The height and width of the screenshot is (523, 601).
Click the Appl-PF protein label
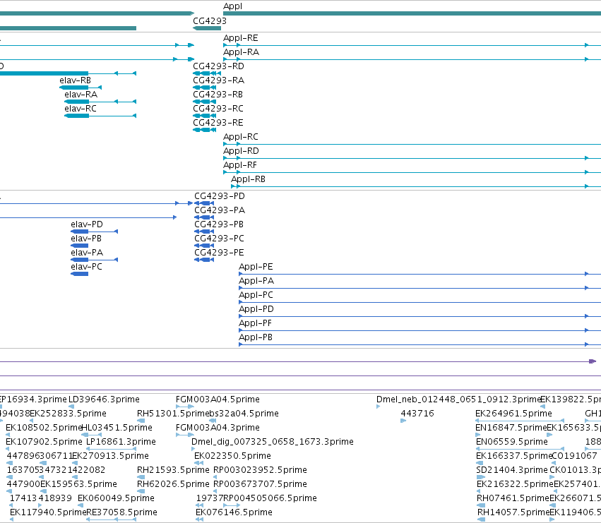click(255, 324)
